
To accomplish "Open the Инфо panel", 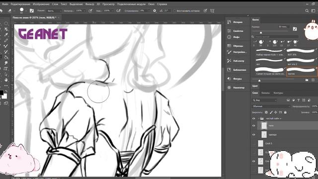I will point(234,37).
